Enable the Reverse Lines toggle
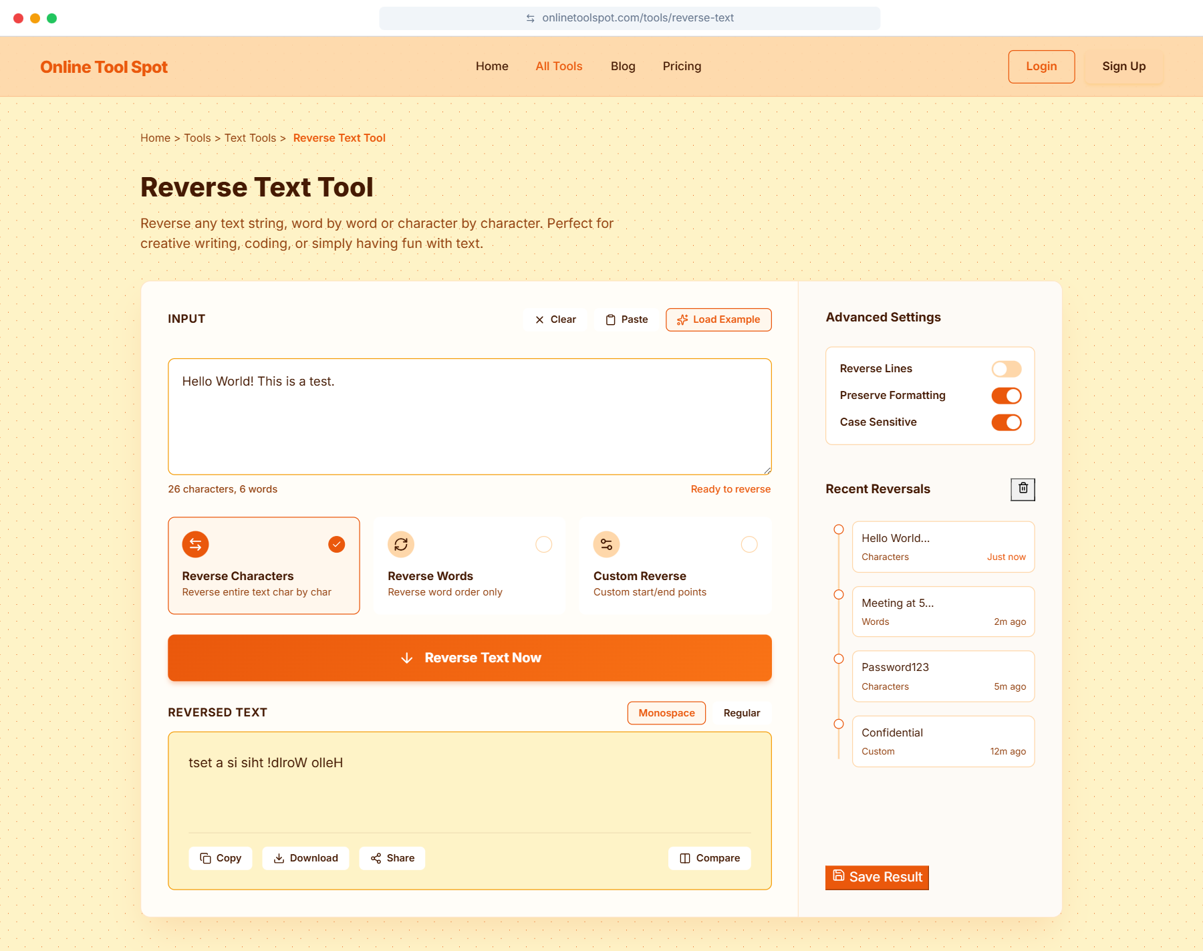This screenshot has width=1203, height=951. (1006, 368)
